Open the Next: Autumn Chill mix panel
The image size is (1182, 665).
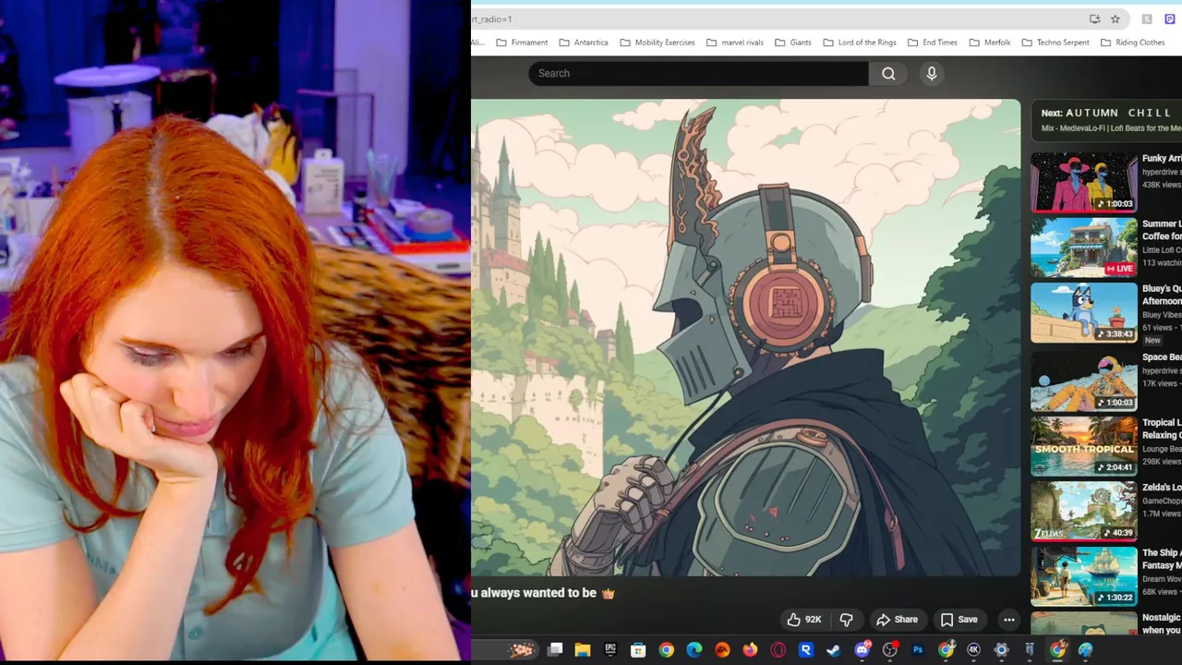click(1106, 120)
